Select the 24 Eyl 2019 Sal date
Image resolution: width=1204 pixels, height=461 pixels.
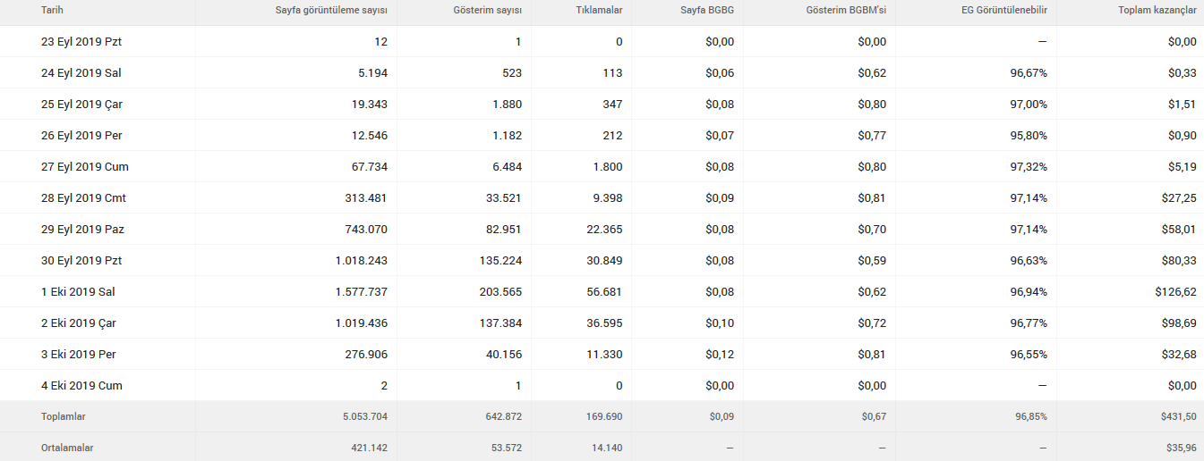[81, 72]
